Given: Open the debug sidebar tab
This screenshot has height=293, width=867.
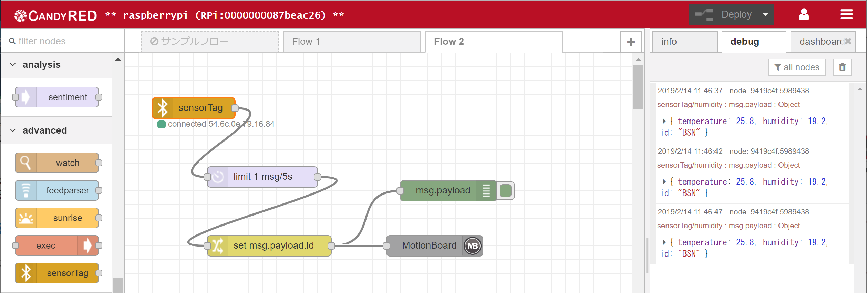Looking at the screenshot, I should (754, 42).
